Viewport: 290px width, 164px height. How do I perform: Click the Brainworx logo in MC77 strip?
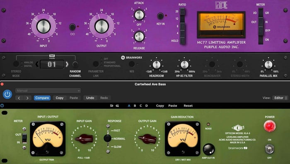[x=131, y=58]
